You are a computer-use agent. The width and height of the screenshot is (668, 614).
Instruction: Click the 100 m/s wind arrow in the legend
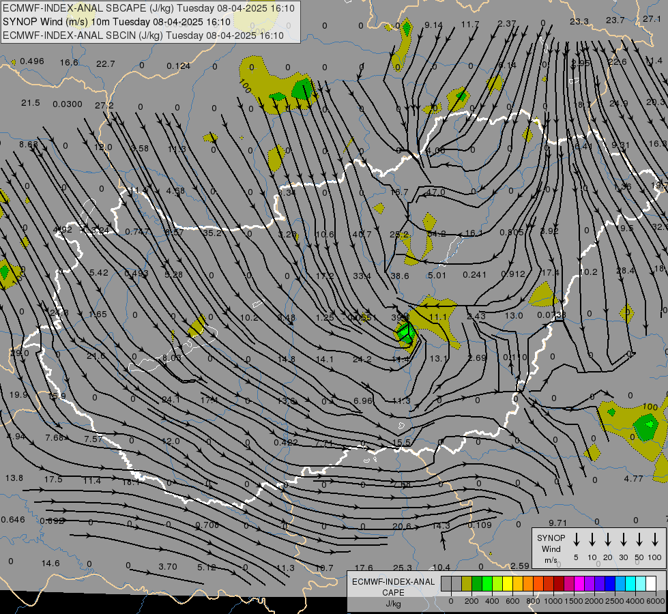click(655, 540)
